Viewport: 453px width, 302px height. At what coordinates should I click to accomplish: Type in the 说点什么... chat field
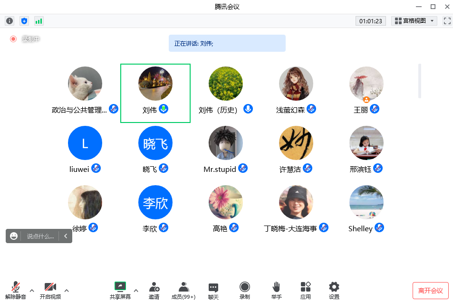coord(40,236)
